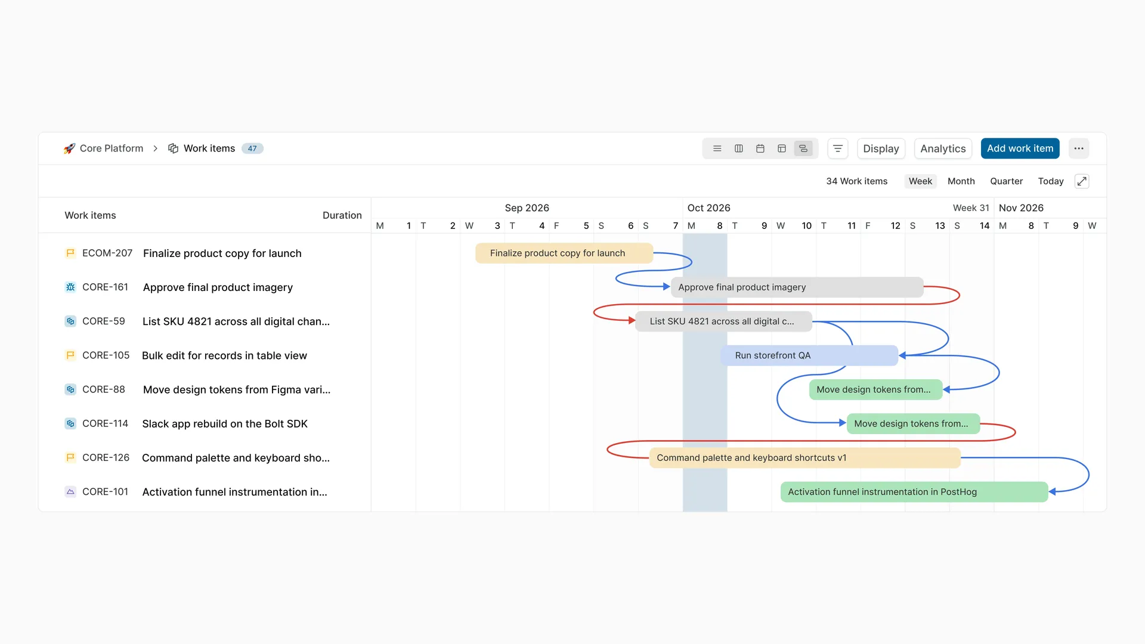
Task: Select the Move design tokens bar in CORE-114 row
Action: (x=913, y=423)
